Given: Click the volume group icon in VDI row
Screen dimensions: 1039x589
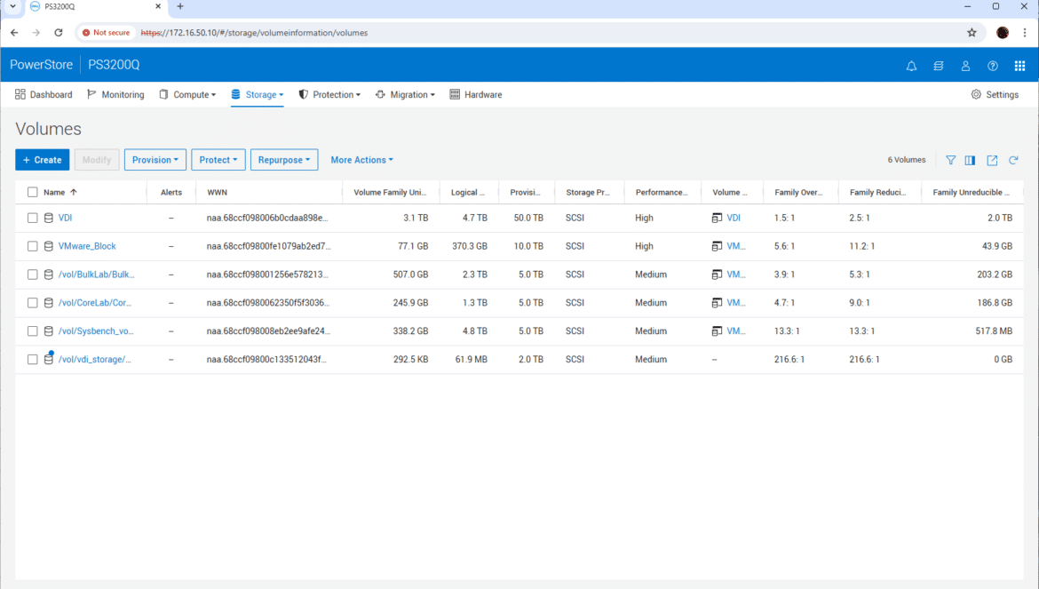Looking at the screenshot, I should pos(717,218).
